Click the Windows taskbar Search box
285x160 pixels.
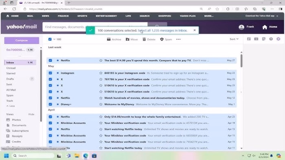coord(33,156)
